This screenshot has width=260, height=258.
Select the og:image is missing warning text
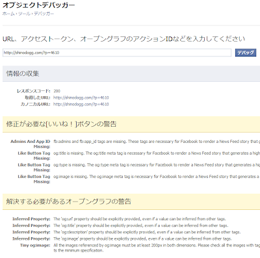tap(157, 177)
